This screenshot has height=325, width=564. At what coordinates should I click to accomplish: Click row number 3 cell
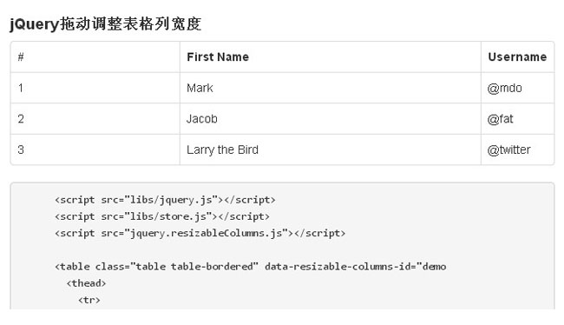95,149
